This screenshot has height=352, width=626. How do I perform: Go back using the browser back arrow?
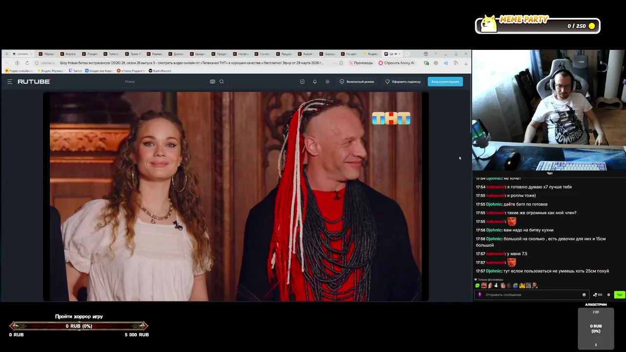click(7, 63)
